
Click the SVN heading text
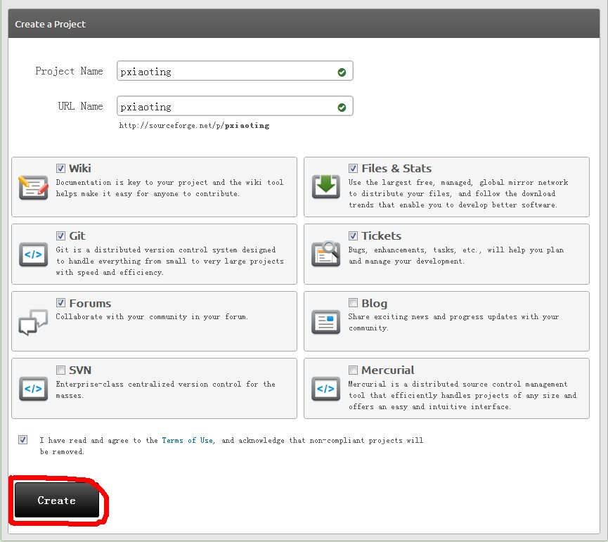80,370
